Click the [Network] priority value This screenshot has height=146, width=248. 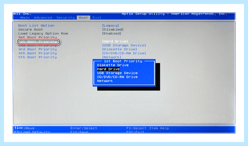coord(112,57)
